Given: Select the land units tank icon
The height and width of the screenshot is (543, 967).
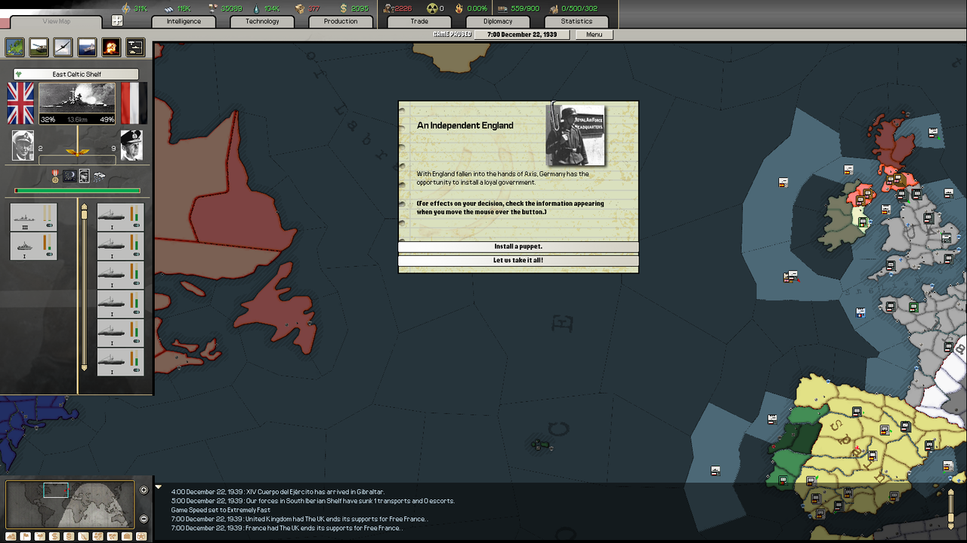Looking at the screenshot, I should 39,47.
